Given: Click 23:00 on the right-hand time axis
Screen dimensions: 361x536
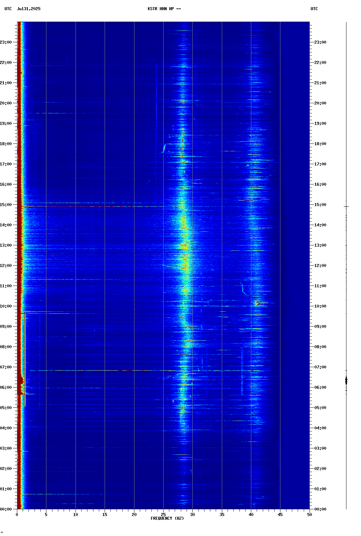Looking at the screenshot, I should pos(320,42).
